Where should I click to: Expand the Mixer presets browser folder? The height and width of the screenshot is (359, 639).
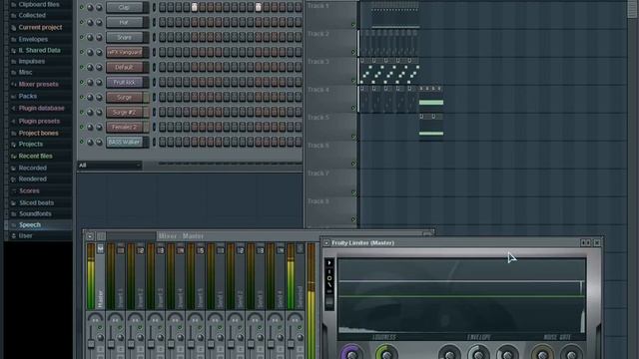(38, 84)
